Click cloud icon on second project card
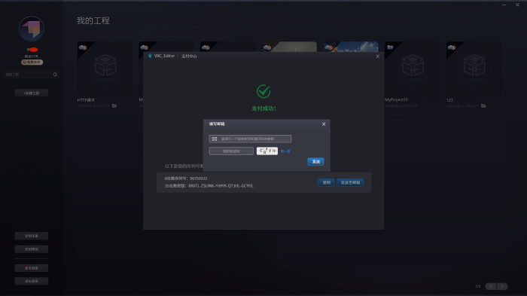This screenshot has height=296, width=527. pyautogui.click(x=145, y=47)
